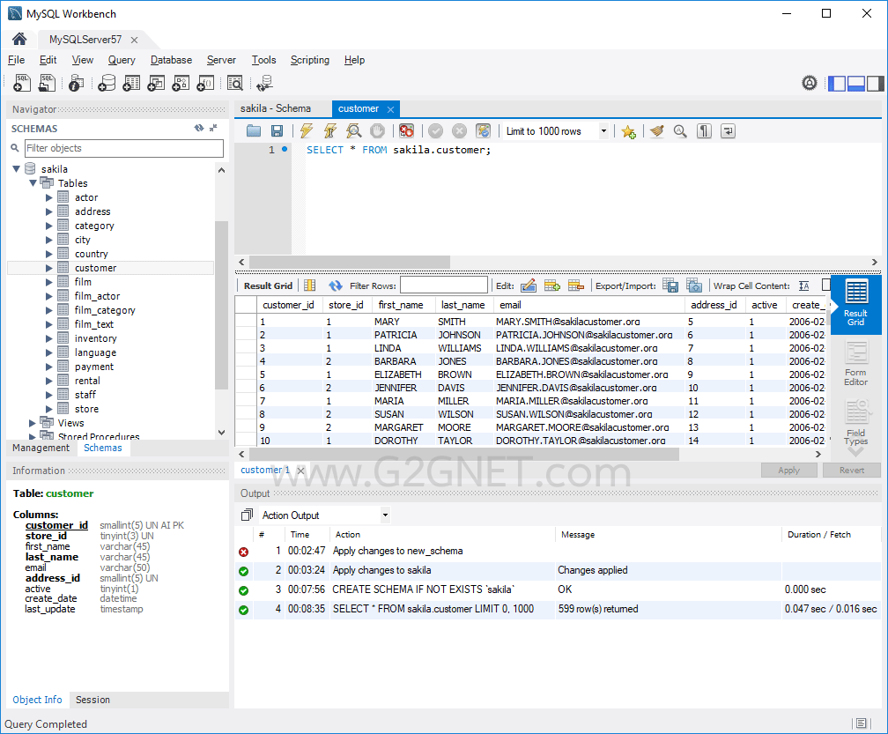This screenshot has width=888, height=734.
Task: Execute the SQL script with lightning icon
Action: tap(307, 131)
